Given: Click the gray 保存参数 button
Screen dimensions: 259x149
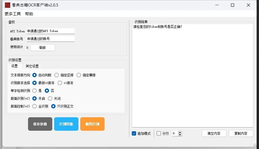Looking at the screenshot, I should (x=40, y=124).
